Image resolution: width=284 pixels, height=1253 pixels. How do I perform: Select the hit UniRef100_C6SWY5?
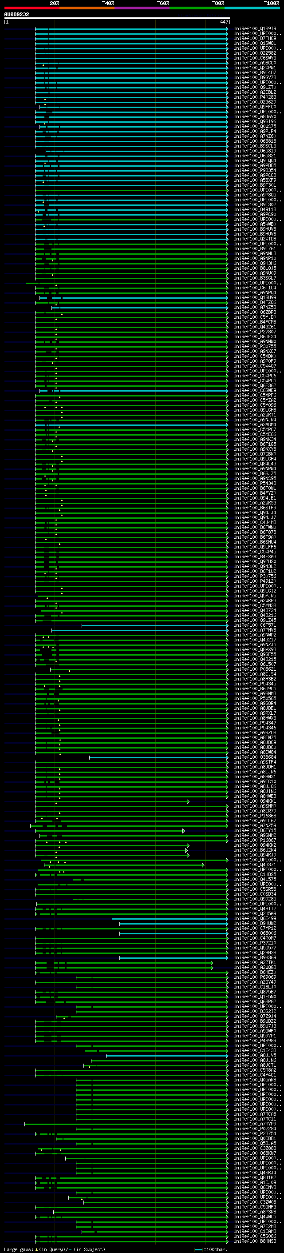click(x=255, y=58)
